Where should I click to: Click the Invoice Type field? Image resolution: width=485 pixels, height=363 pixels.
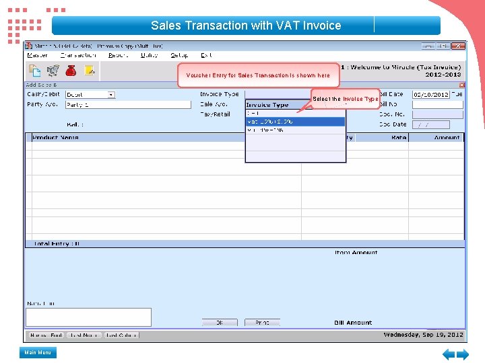tap(278, 94)
